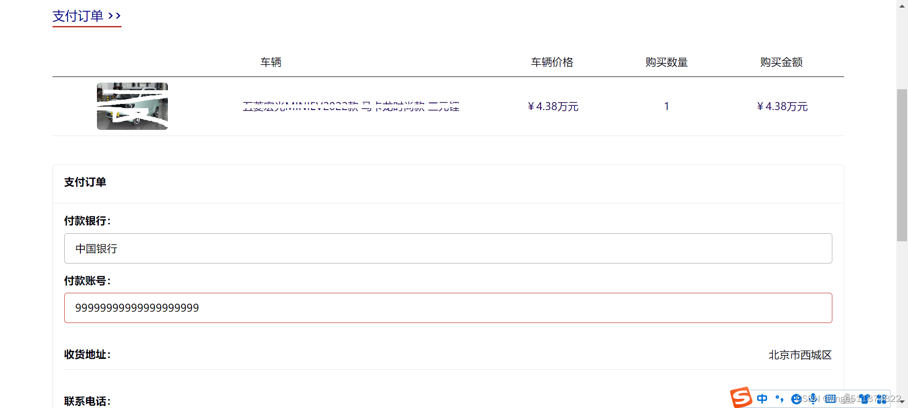Screen dimensions: 908x408
Task: Open the 付款银行 field showing 中国银行
Action: click(448, 248)
